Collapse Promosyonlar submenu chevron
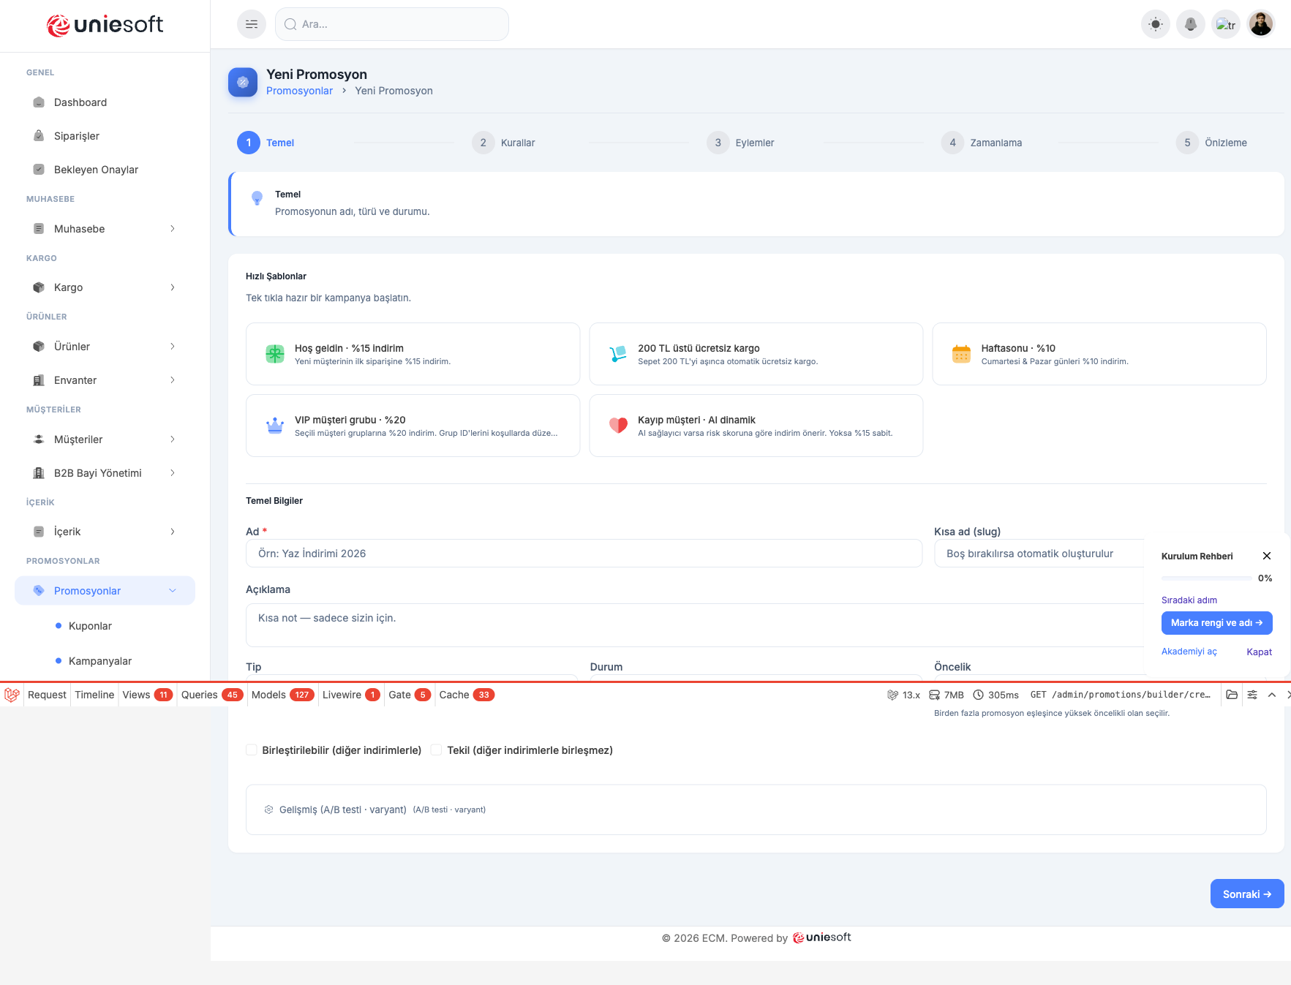 tap(173, 591)
